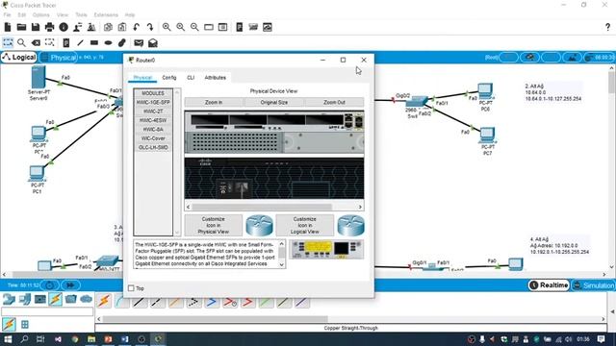The image size is (616, 346).
Task: Click right arrow of device view scrollbar
Action: (x=360, y=207)
